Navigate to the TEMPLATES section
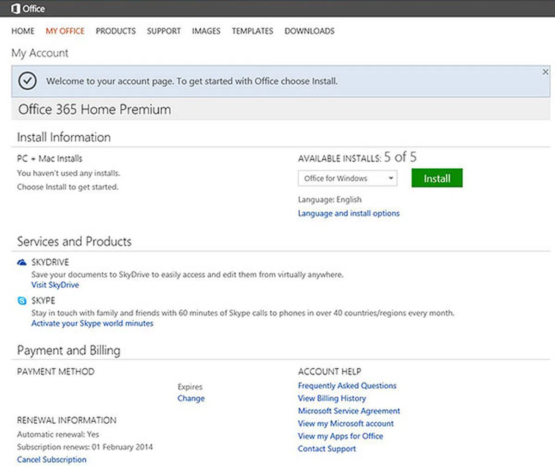 [253, 31]
